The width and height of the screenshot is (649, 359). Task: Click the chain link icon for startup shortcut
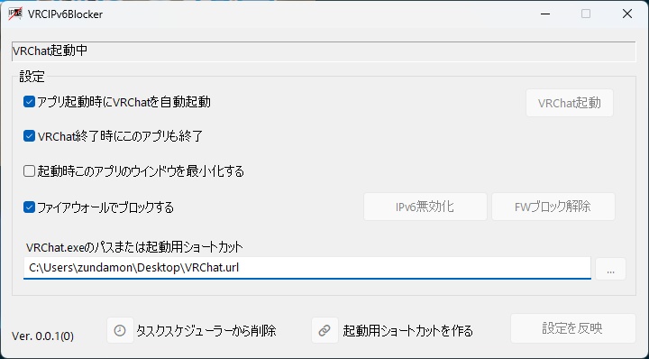(x=324, y=330)
